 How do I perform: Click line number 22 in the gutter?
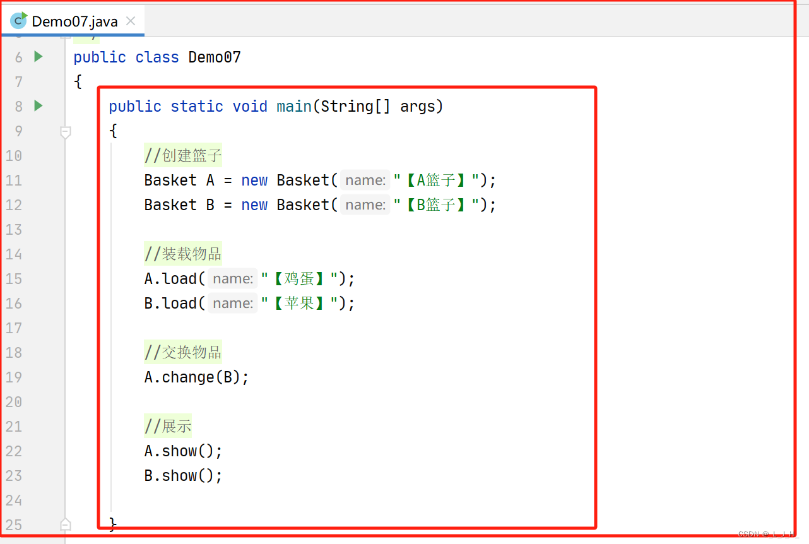[x=14, y=451]
